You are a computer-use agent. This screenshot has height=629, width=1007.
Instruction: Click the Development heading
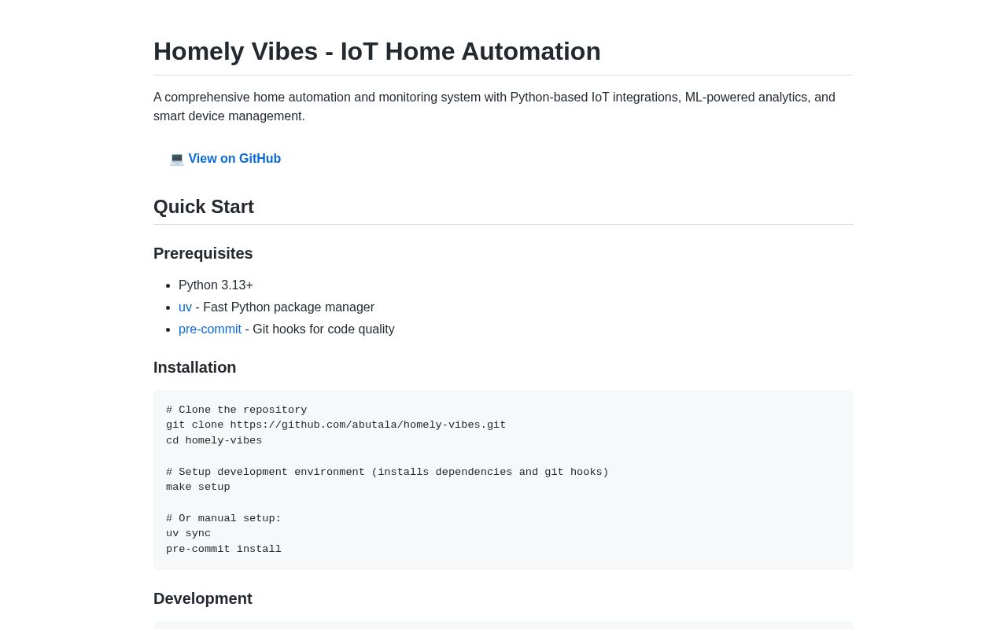(203, 598)
